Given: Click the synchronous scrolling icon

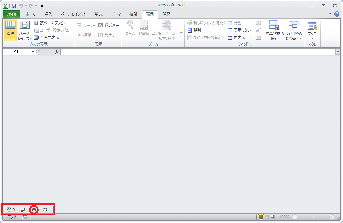Looking at the screenshot, I should [x=258, y=30].
